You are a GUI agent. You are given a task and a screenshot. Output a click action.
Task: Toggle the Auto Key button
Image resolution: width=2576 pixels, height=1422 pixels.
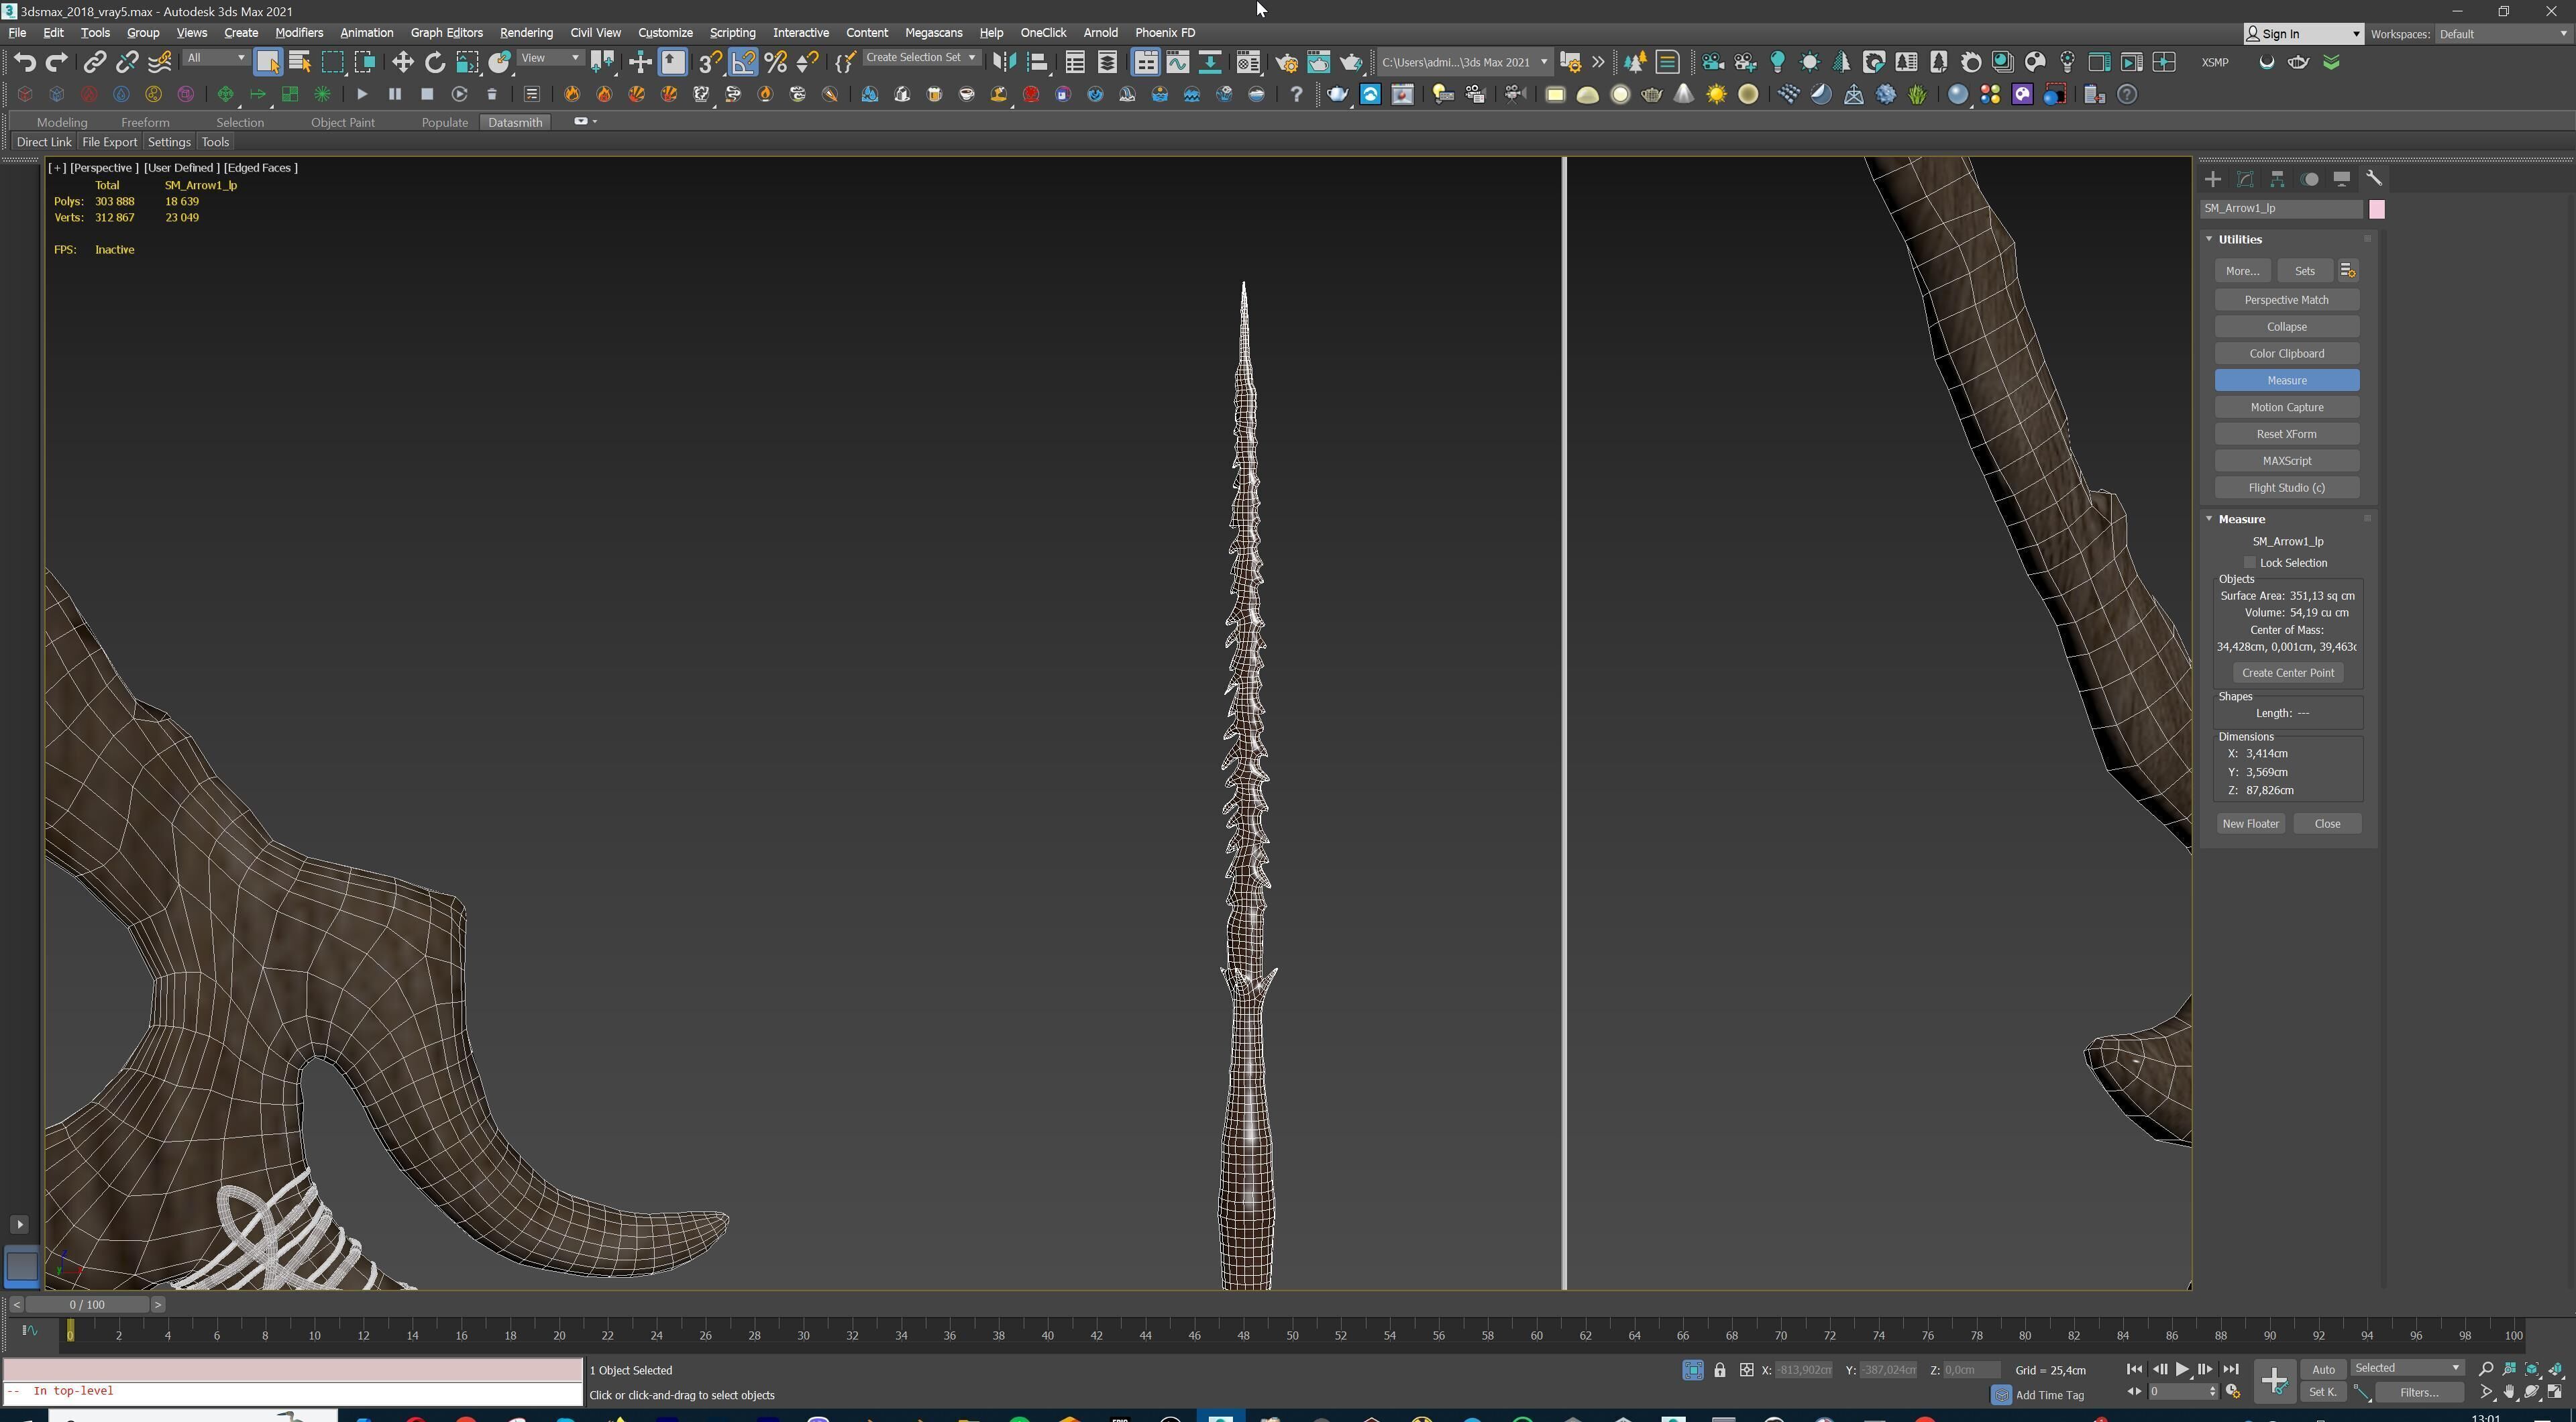[x=2322, y=1369]
